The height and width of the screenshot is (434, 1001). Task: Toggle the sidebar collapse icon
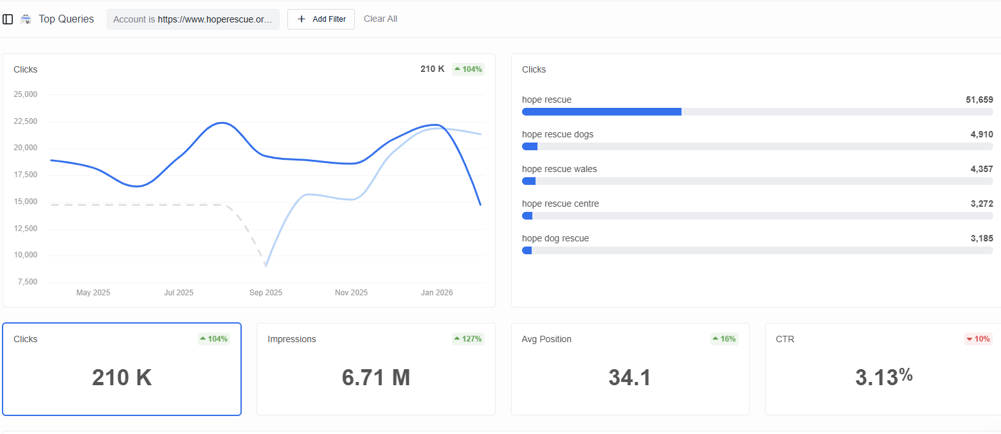8,19
